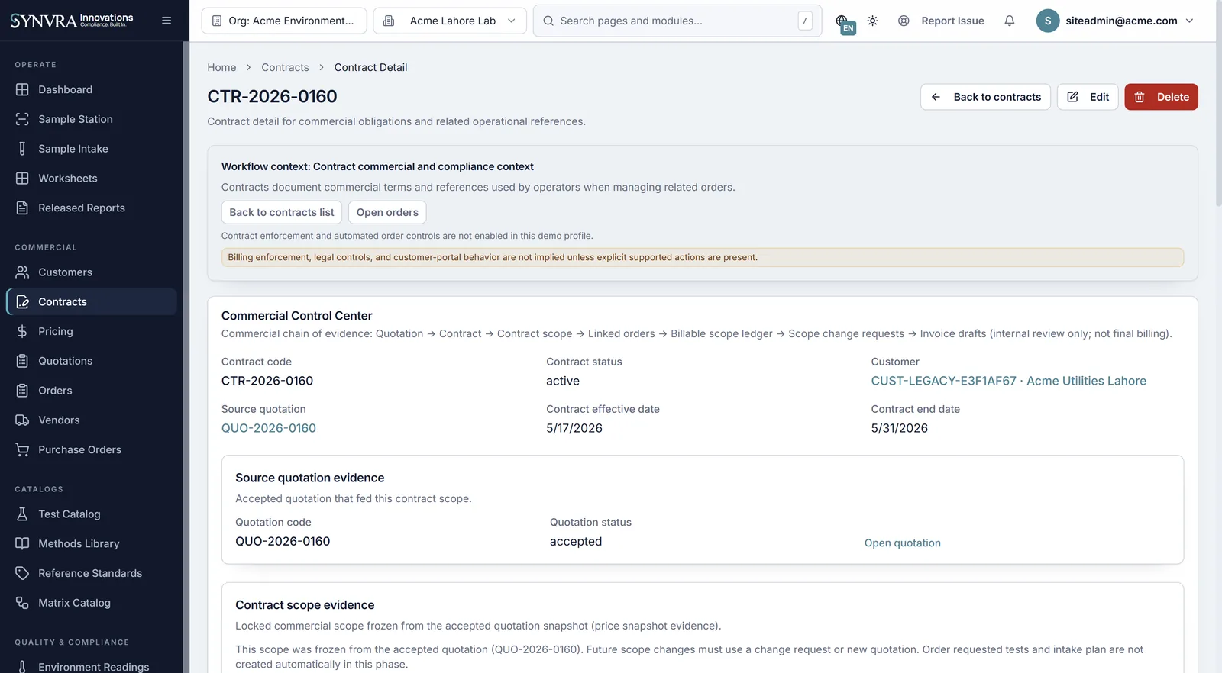The image size is (1222, 673).
Task: Click the Orders sidebar icon
Action: click(x=22, y=391)
